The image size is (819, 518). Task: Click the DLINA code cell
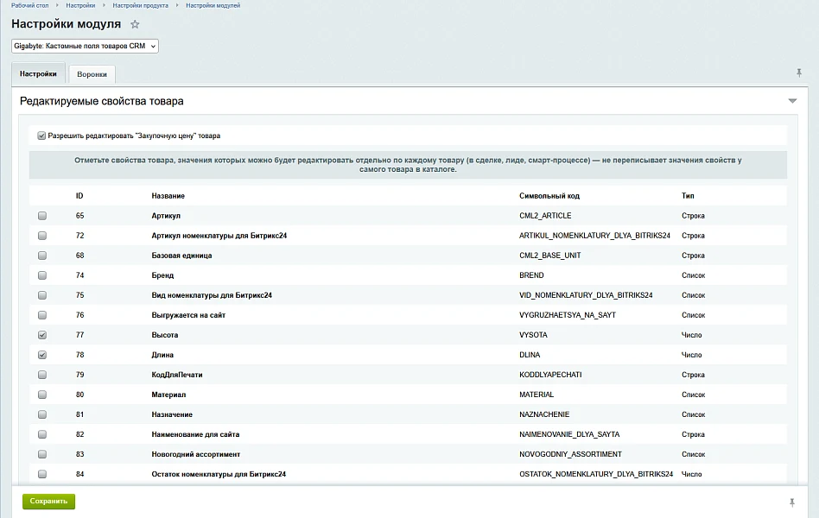530,355
